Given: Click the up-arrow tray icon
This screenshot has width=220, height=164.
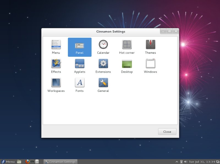Looking at the screenshot, I should [177, 162].
